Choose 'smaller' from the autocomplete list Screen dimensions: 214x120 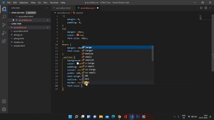pyautogui.click(x=117, y=60)
